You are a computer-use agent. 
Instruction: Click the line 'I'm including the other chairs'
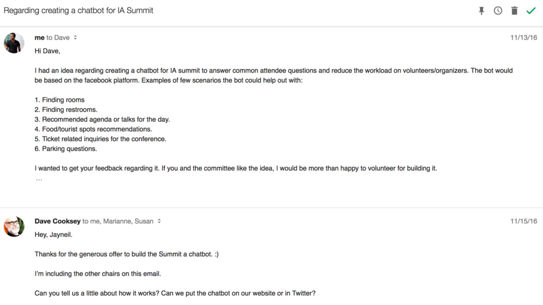(98, 274)
